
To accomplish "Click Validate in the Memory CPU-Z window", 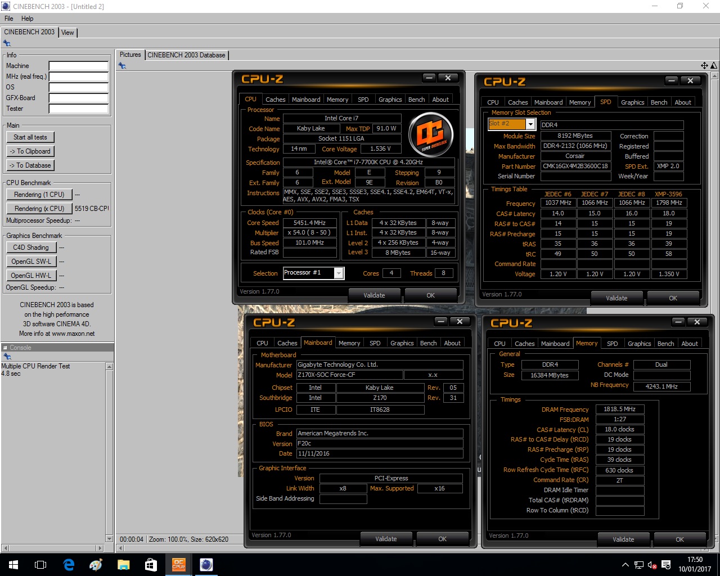I will [x=623, y=539].
